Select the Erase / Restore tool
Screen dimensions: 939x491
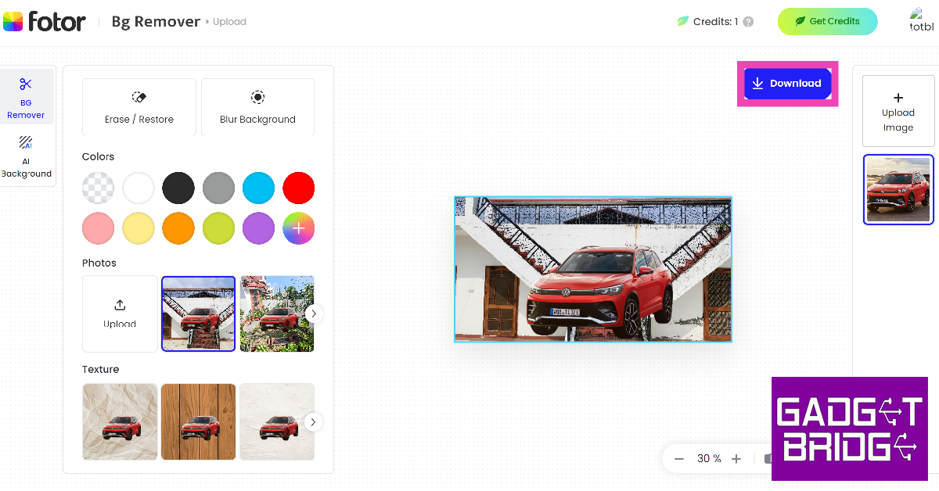point(139,107)
